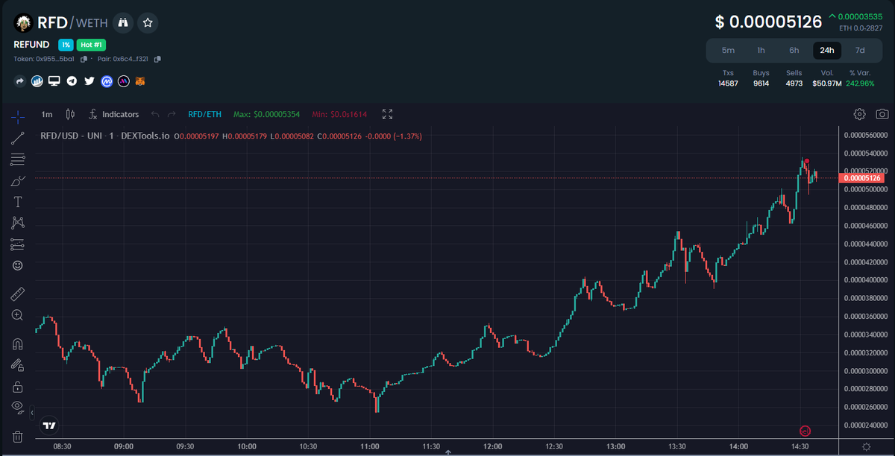The width and height of the screenshot is (895, 456).
Task: Click the red sell marker below chart
Action: click(x=804, y=431)
